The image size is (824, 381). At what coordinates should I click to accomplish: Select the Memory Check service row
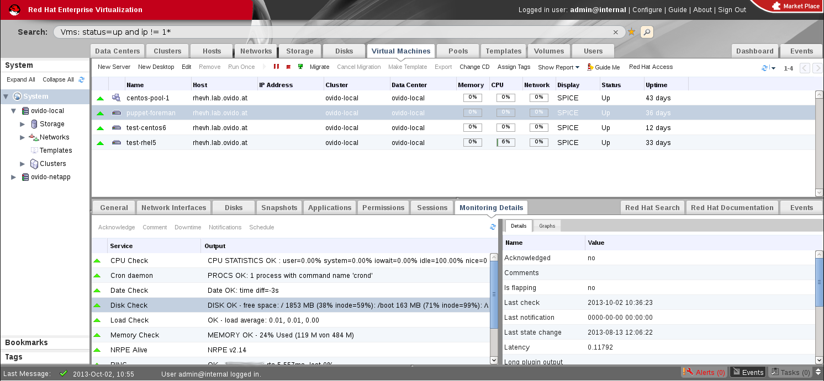(290, 335)
